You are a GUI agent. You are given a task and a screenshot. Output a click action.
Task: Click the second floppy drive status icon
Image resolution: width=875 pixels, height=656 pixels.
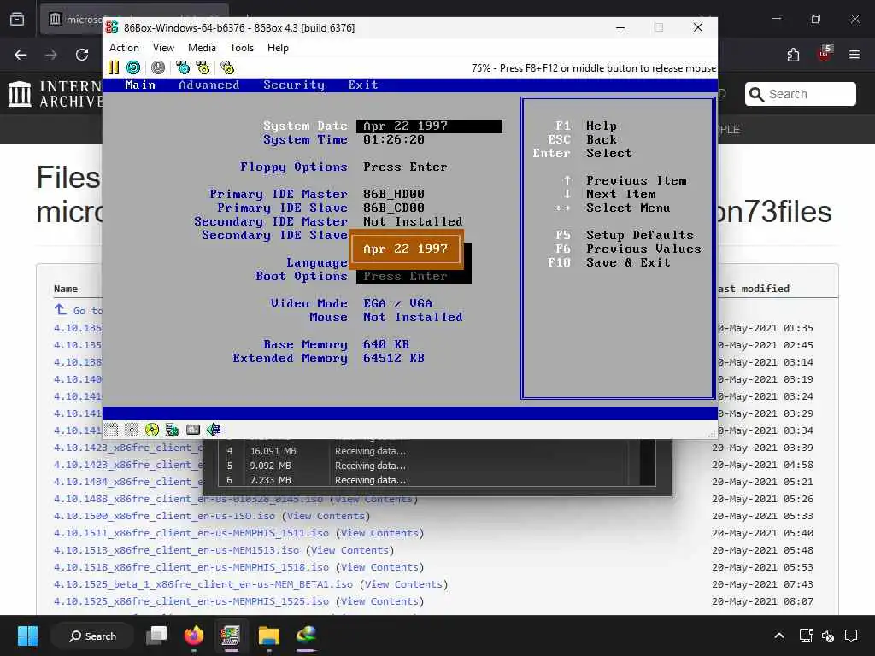[132, 430]
